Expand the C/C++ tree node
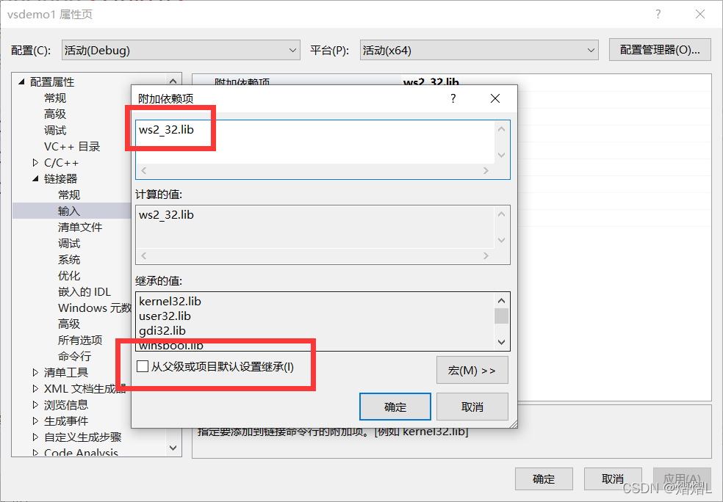This screenshot has height=502, width=723. click(x=35, y=163)
